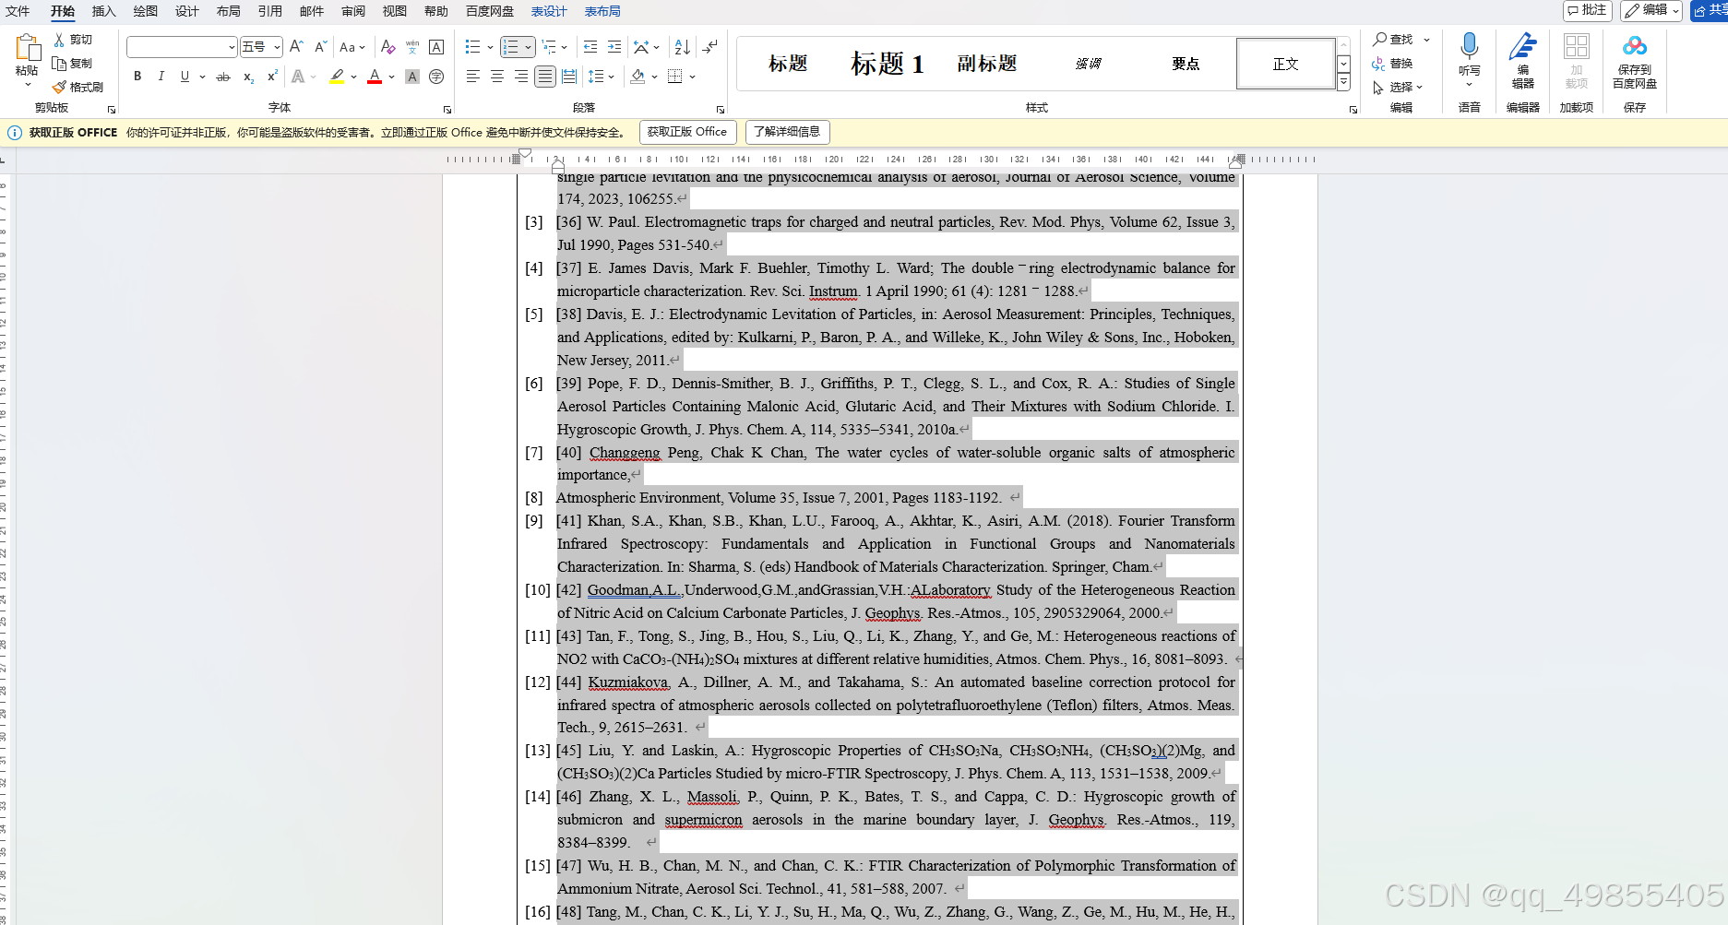Click the Learn More (了解详细信息) button
The height and width of the screenshot is (925, 1728).
click(787, 132)
